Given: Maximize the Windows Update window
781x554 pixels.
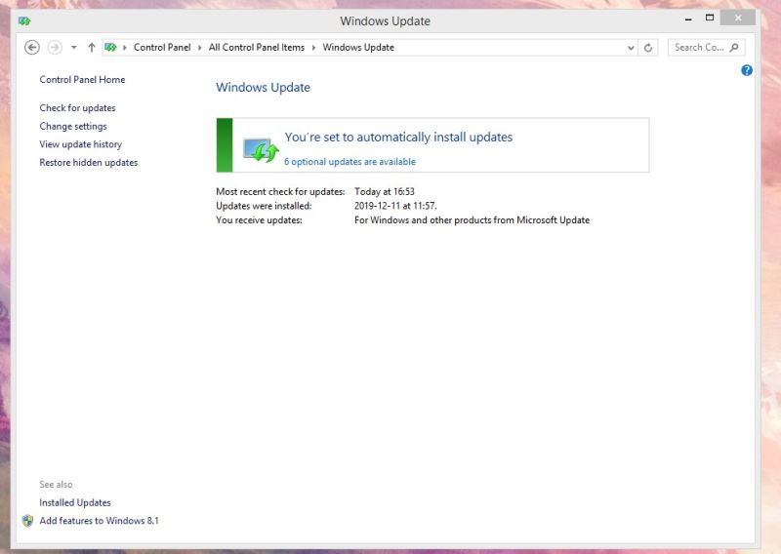Looking at the screenshot, I should pyautogui.click(x=710, y=18).
